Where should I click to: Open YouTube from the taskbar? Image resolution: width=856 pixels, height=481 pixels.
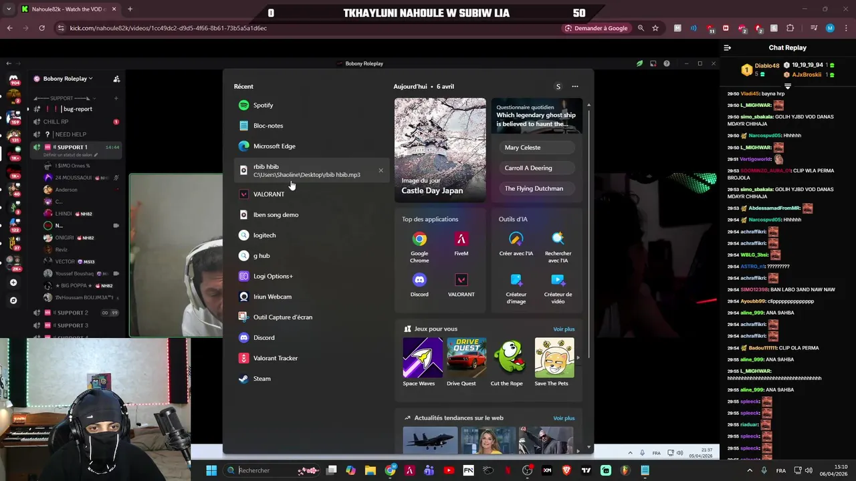[x=449, y=470]
